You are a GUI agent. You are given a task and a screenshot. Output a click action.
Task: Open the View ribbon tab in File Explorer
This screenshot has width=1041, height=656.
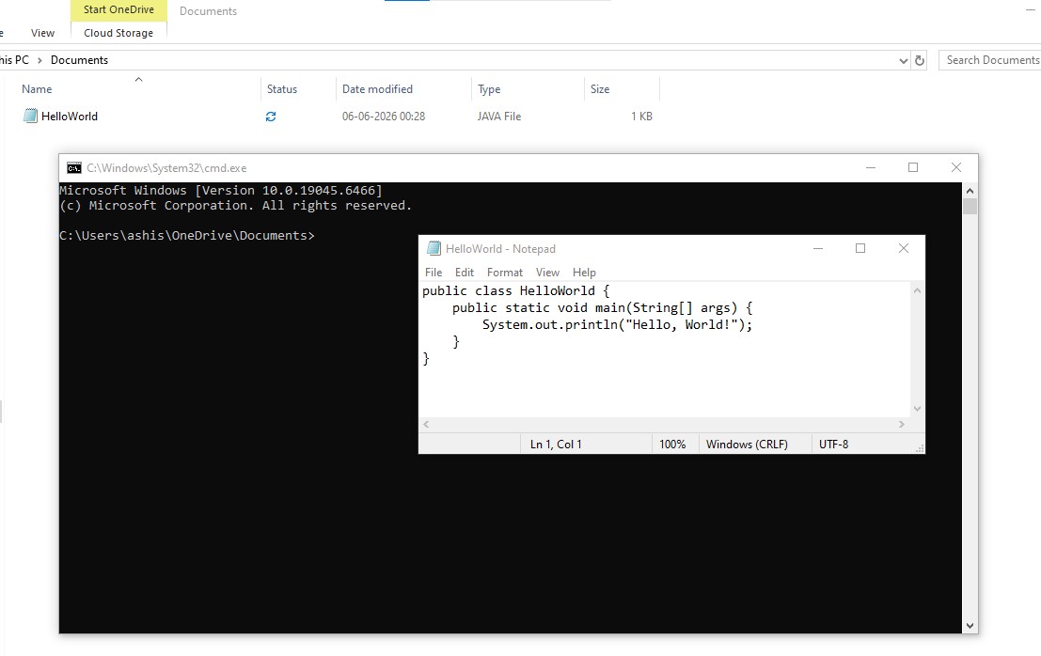tap(42, 33)
